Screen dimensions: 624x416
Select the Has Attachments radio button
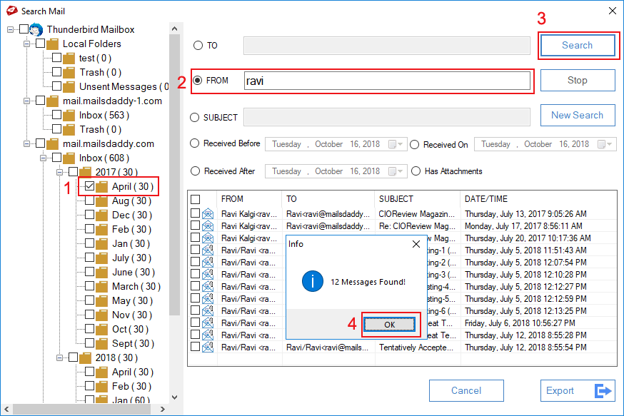pos(416,171)
